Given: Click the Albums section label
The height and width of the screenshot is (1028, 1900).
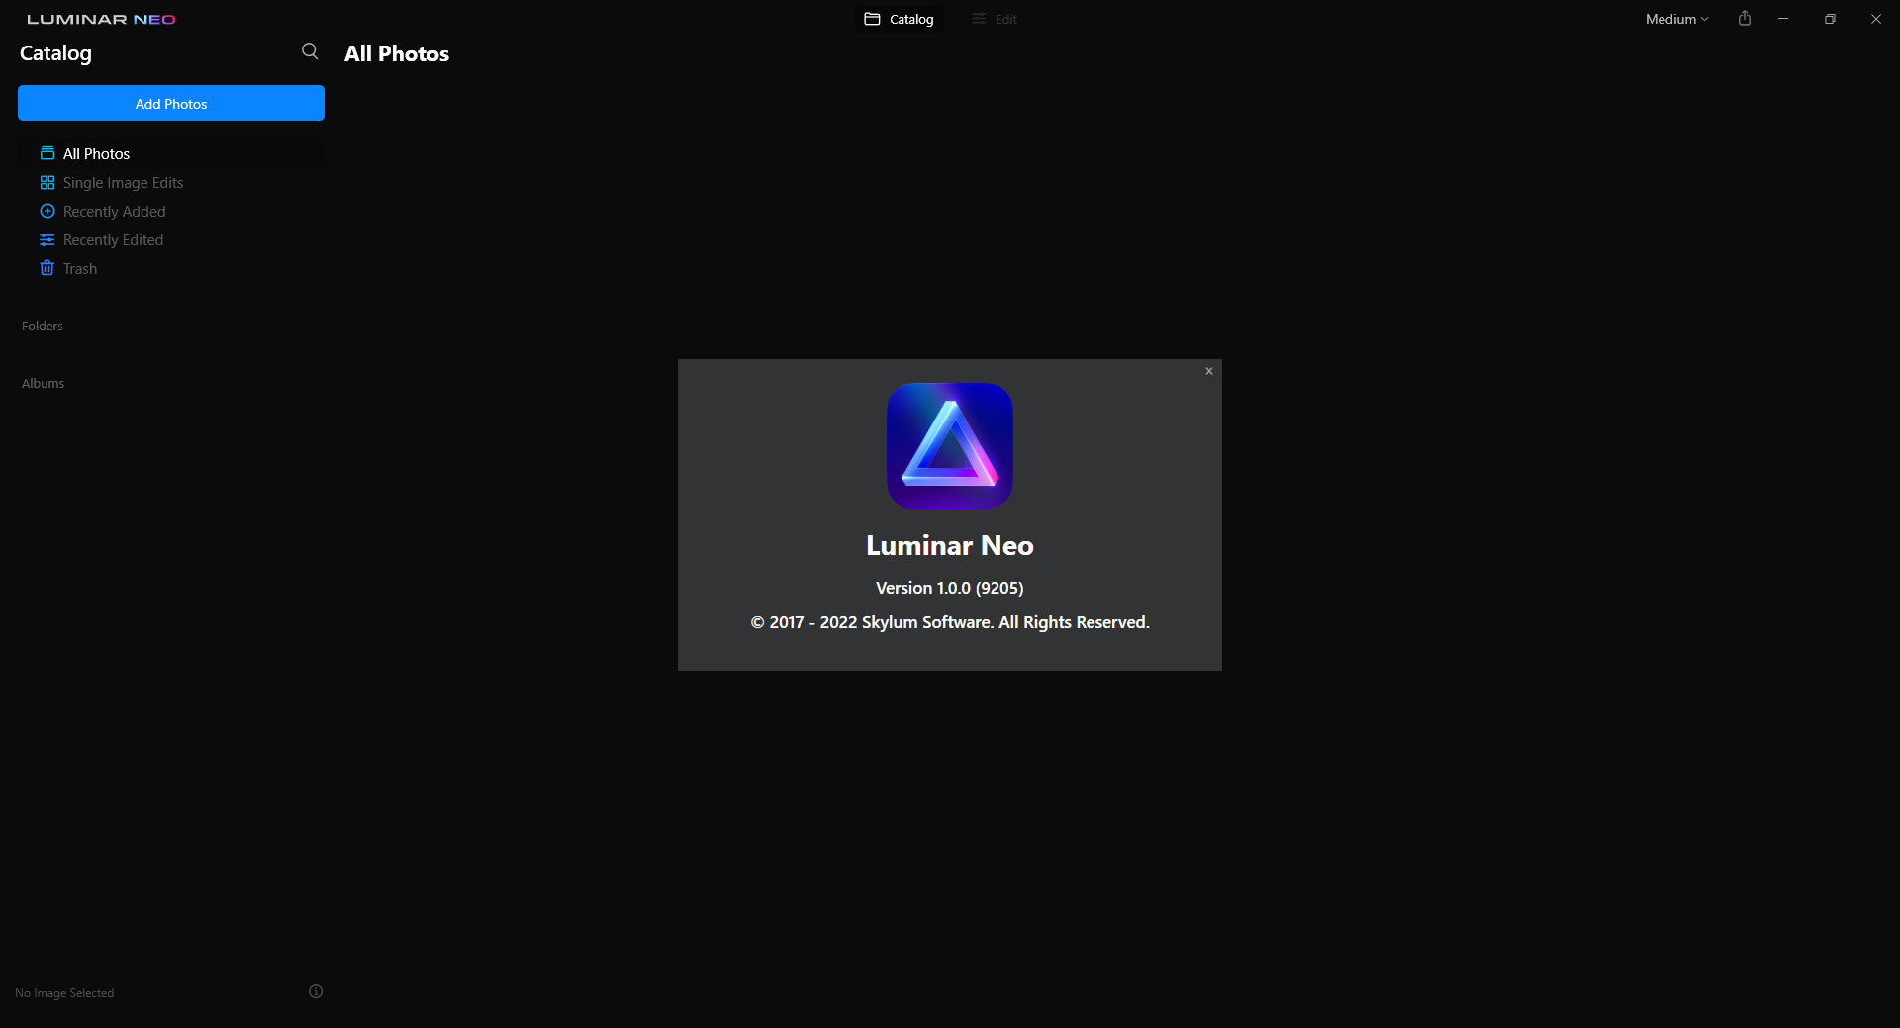Looking at the screenshot, I should click(43, 383).
